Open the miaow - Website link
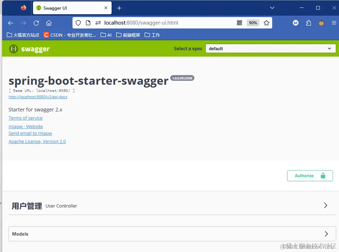Image resolution: width=339 pixels, height=252 pixels. click(x=26, y=126)
